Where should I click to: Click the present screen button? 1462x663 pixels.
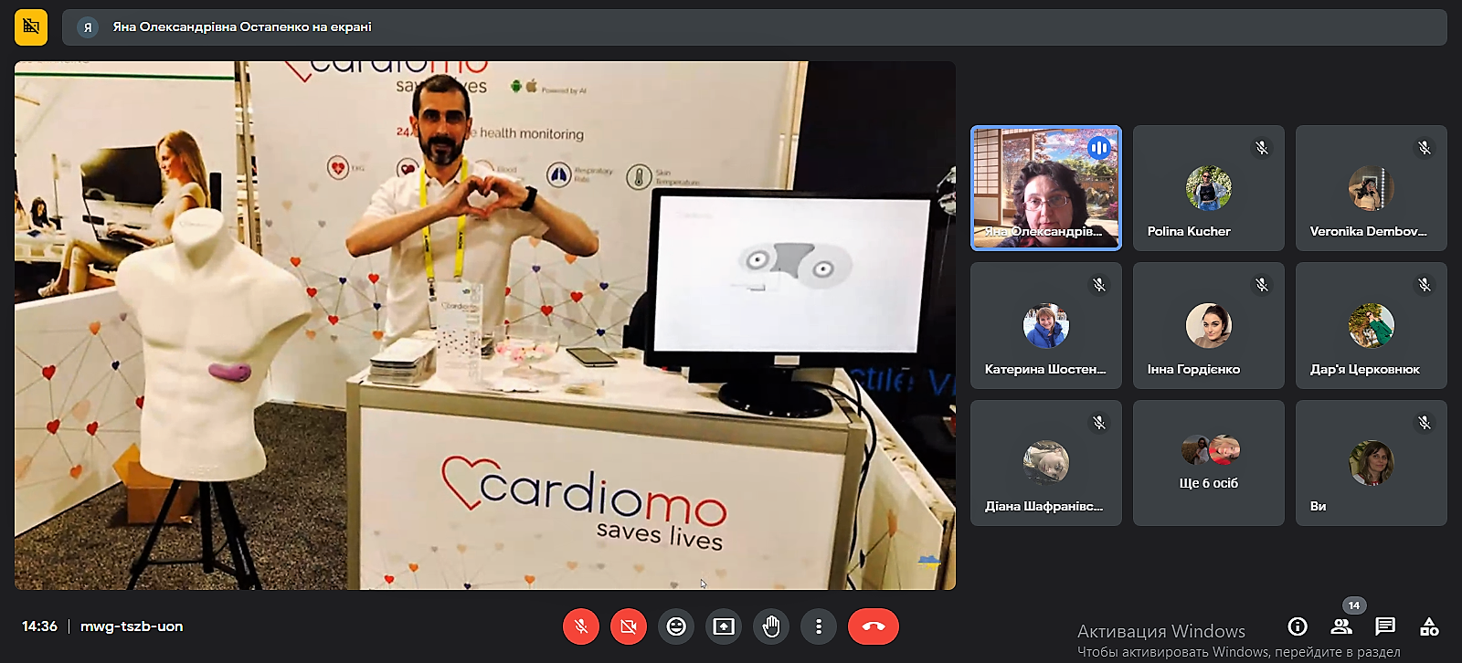click(724, 626)
